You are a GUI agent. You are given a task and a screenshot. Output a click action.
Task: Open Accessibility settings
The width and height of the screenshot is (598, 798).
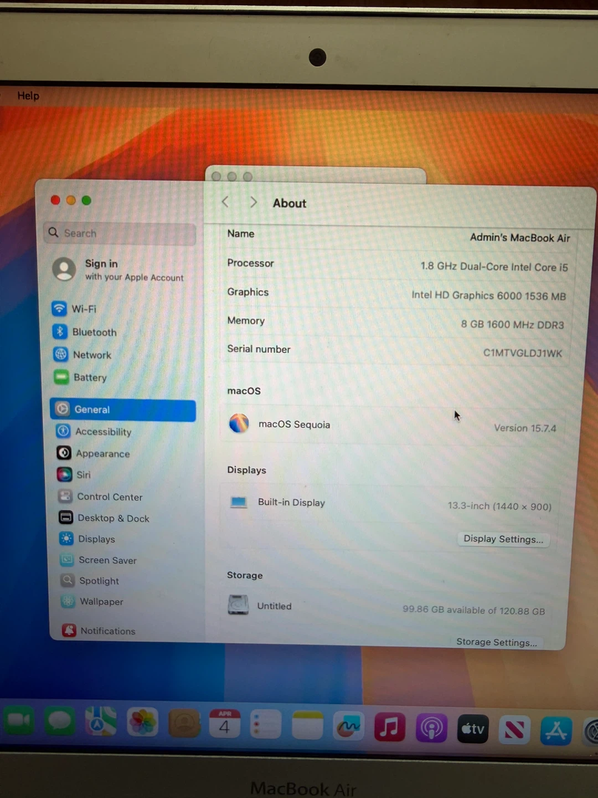pos(94,431)
